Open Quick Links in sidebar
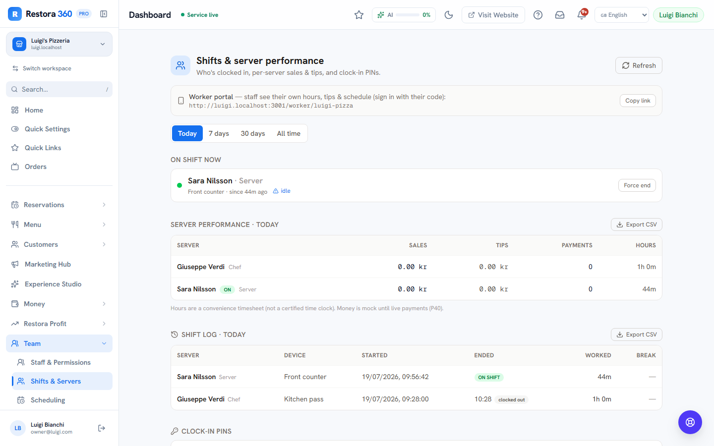 (x=59, y=148)
